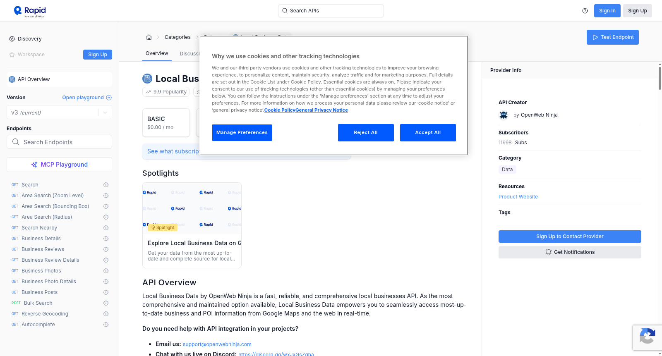Show info icon for Business Reviews
The image size is (662, 356).
coord(106,249)
